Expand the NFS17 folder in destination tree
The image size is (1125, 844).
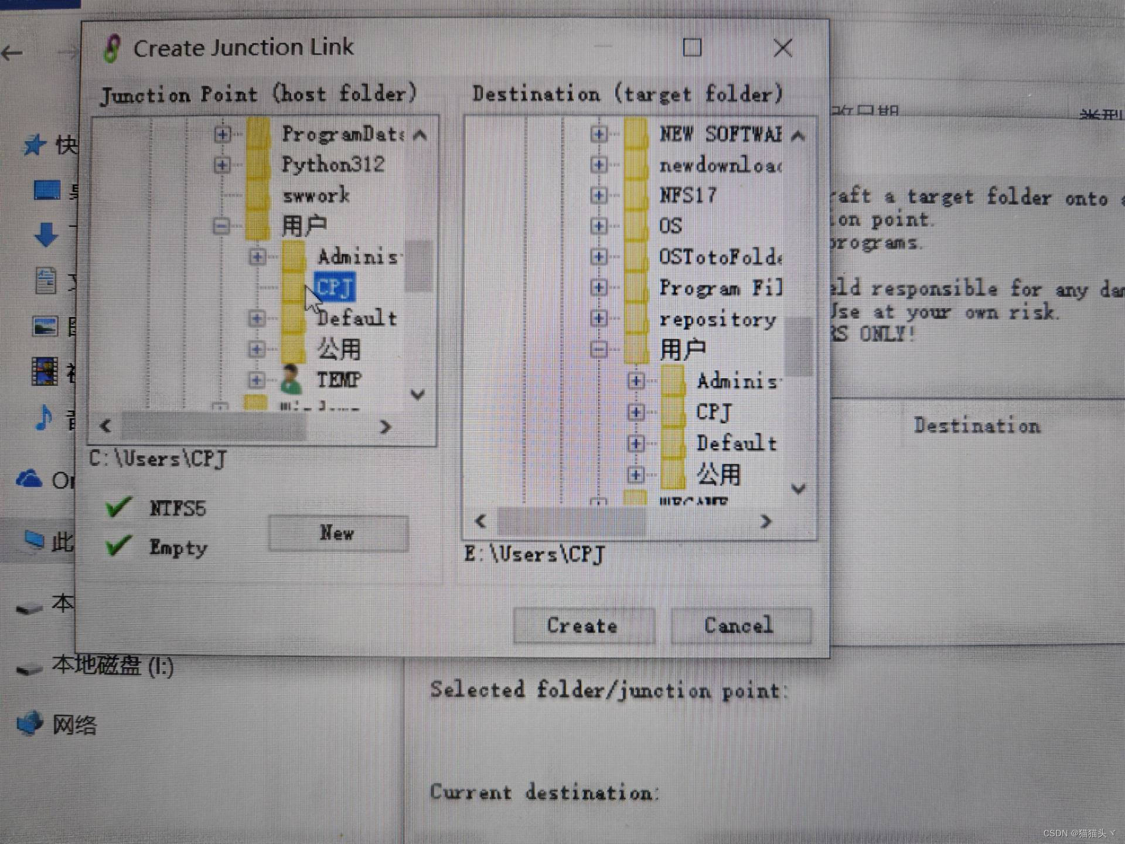pos(598,195)
